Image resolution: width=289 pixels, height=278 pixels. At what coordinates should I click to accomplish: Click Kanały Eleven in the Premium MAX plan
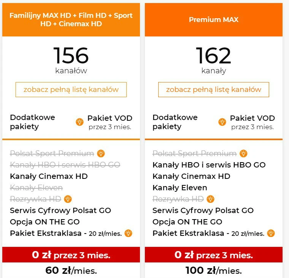tap(180, 188)
